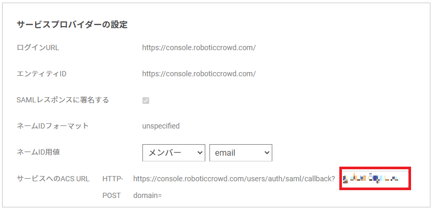The image size is (432, 210).
Task: Toggle the SAMLレスポンスに署名する checkbox
Action: point(146,101)
